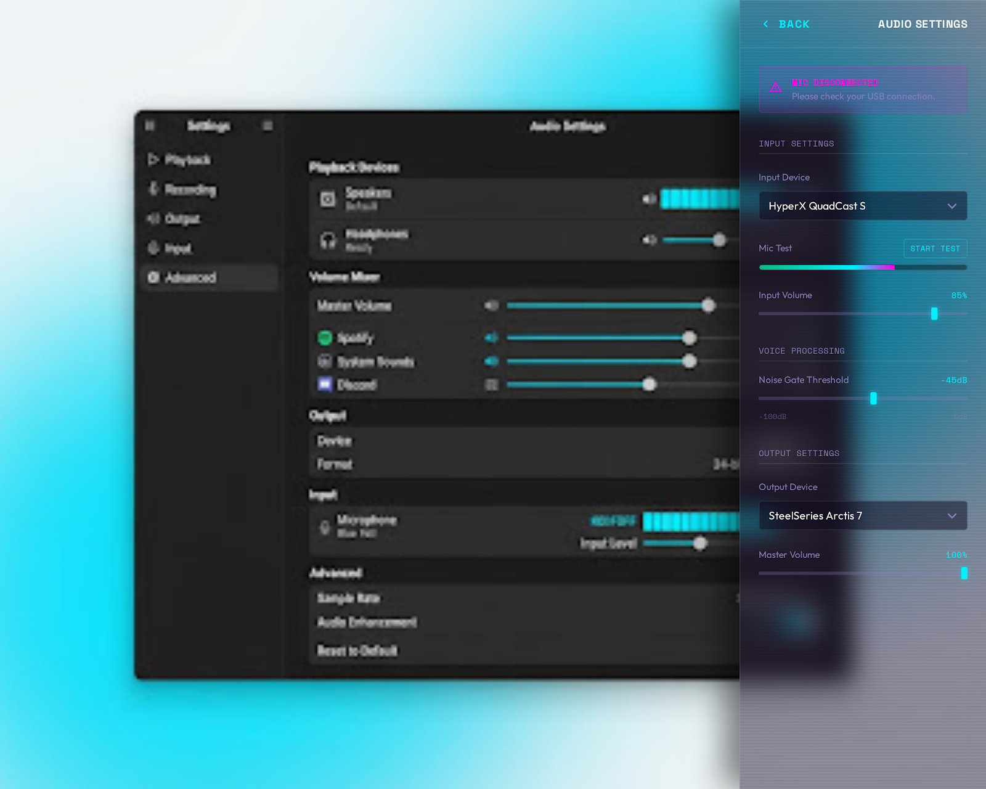
Task: Open the Input Device dropdown HyperX QuadCast S
Action: pyautogui.click(x=863, y=206)
